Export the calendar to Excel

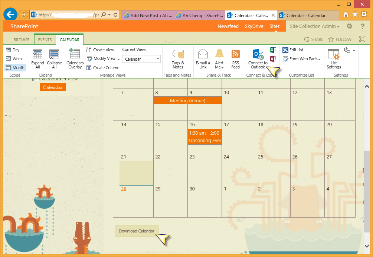point(273,49)
